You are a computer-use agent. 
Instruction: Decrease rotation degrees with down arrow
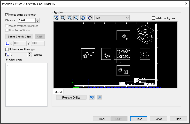(x=30, y=56)
